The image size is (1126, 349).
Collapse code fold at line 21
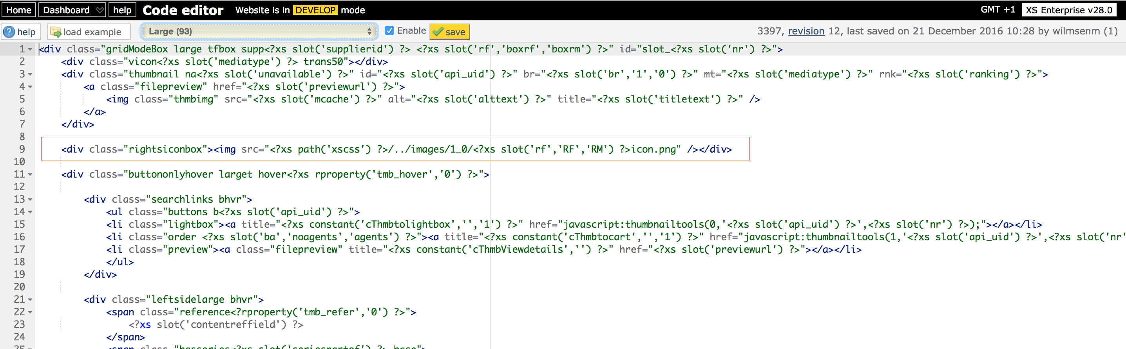(30, 300)
